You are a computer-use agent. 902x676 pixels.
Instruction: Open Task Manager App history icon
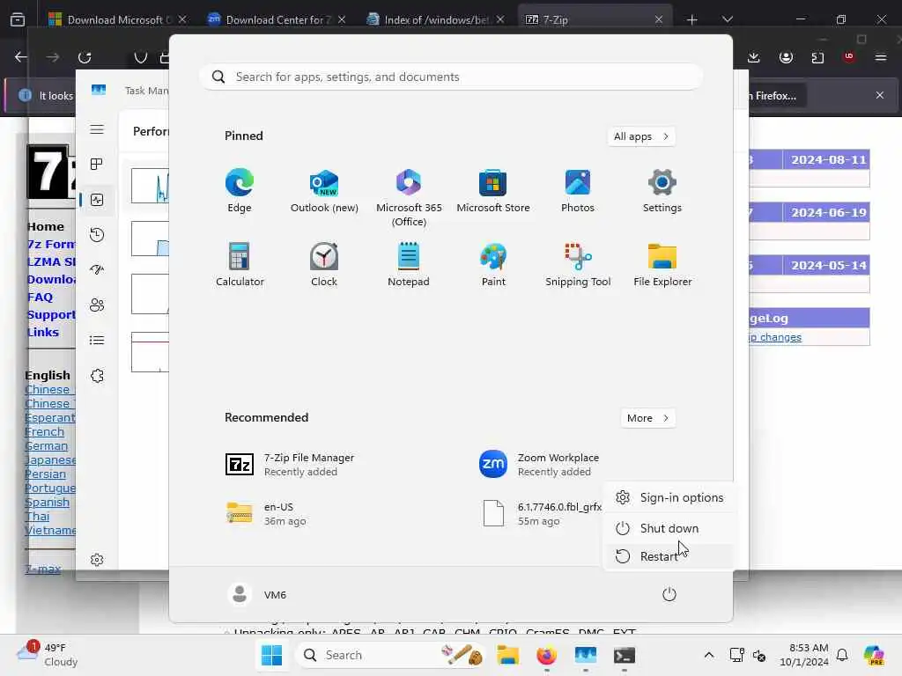coord(97,234)
